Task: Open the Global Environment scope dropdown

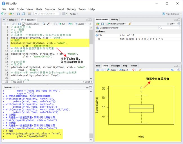Action: (x=108, y=28)
